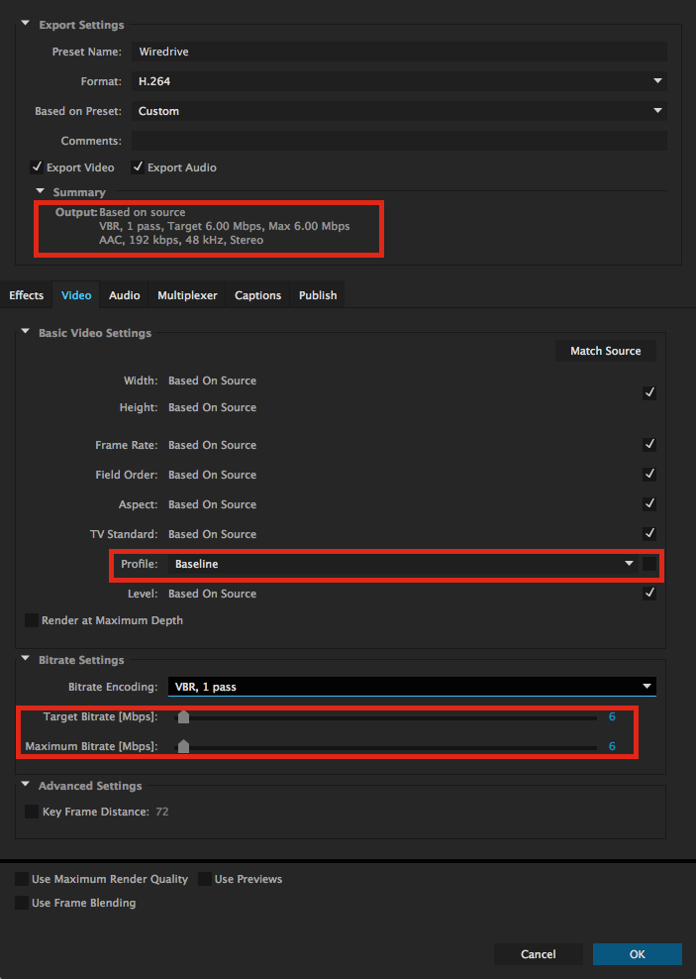
Task: Uncheck the Export Audio option
Action: coord(139,166)
